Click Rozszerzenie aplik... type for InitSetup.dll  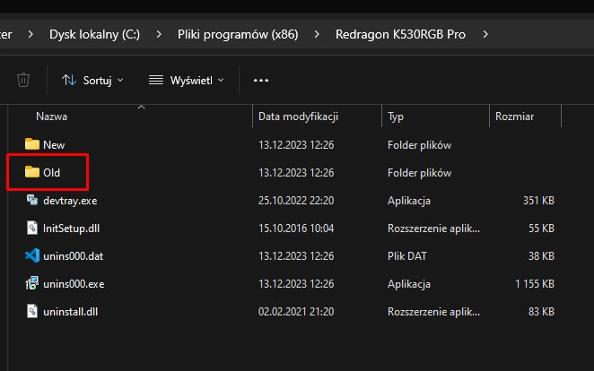433,229
